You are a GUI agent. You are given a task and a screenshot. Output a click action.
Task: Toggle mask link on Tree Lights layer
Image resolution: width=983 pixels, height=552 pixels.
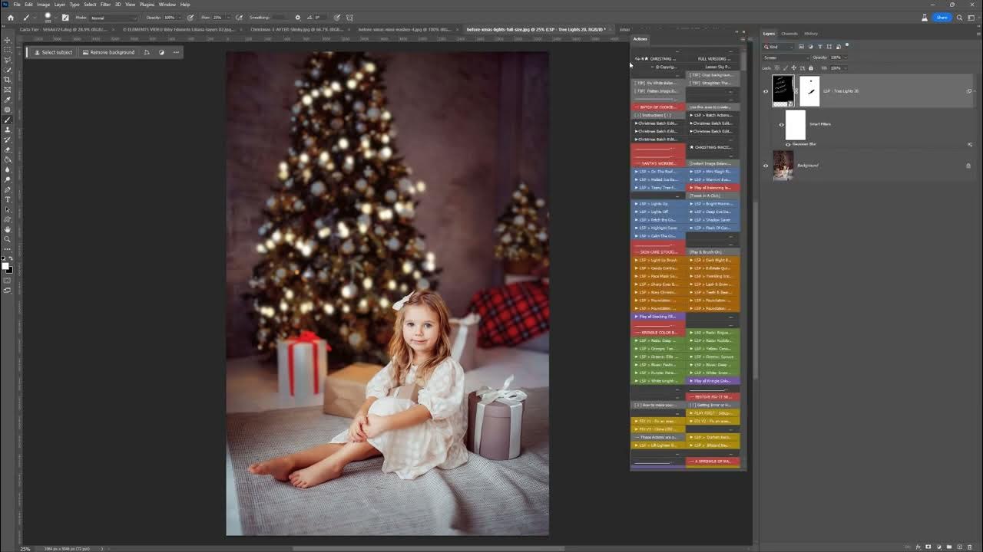coord(796,91)
